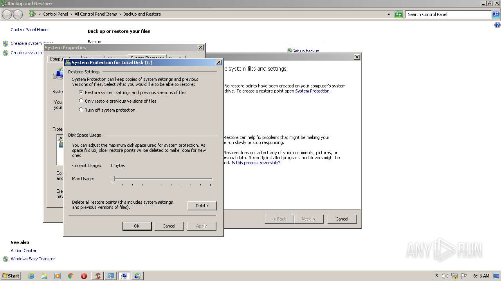
Task: Select Restore system settings and previous versions
Action: point(81,92)
